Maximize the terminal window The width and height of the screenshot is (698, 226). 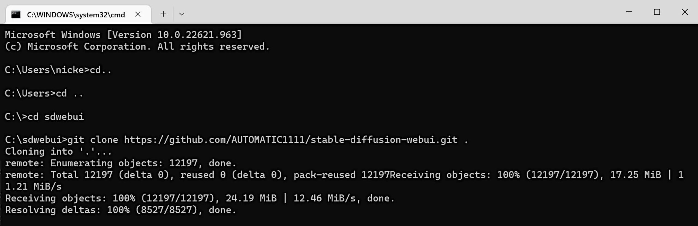(x=657, y=12)
